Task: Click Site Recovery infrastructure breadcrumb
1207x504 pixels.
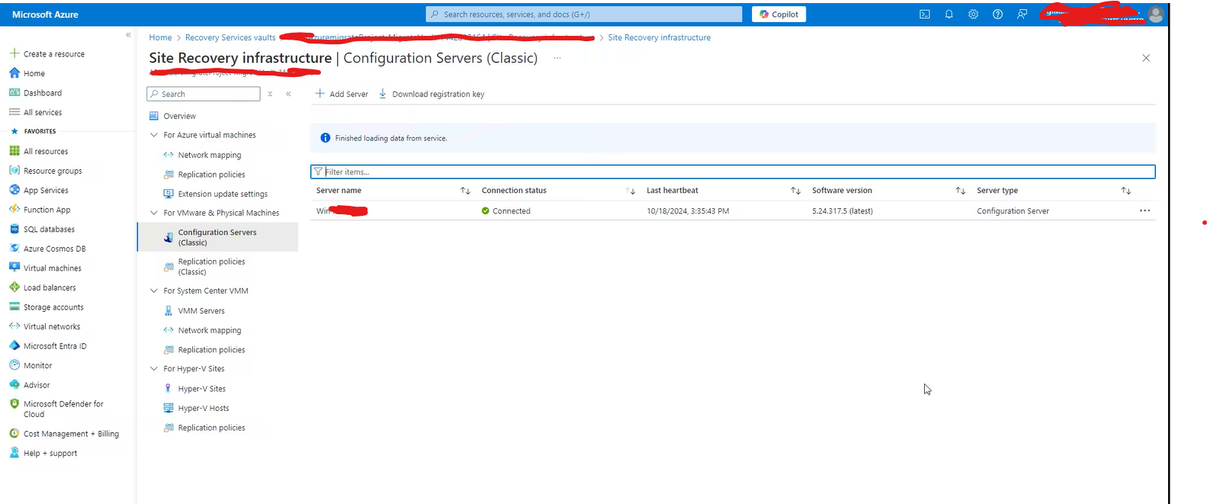Action: pos(659,37)
